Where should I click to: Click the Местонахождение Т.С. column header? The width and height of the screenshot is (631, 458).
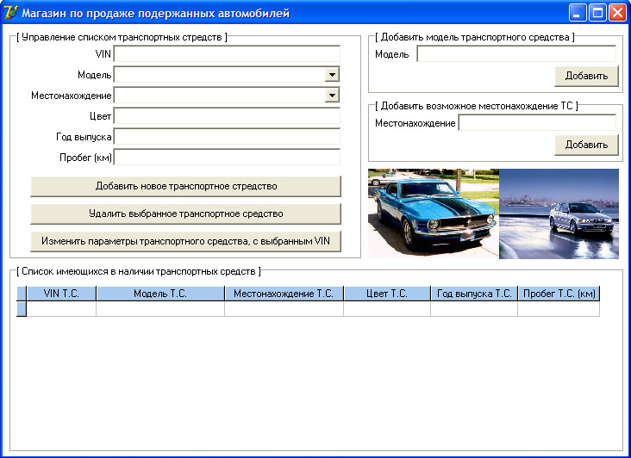284,294
